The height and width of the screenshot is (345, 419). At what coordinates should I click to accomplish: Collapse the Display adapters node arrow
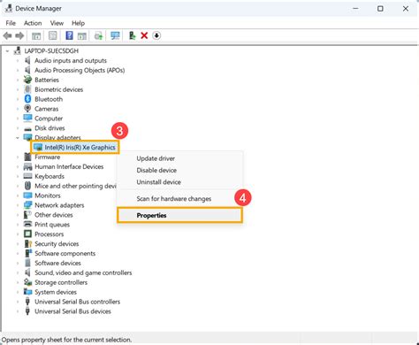(18, 138)
